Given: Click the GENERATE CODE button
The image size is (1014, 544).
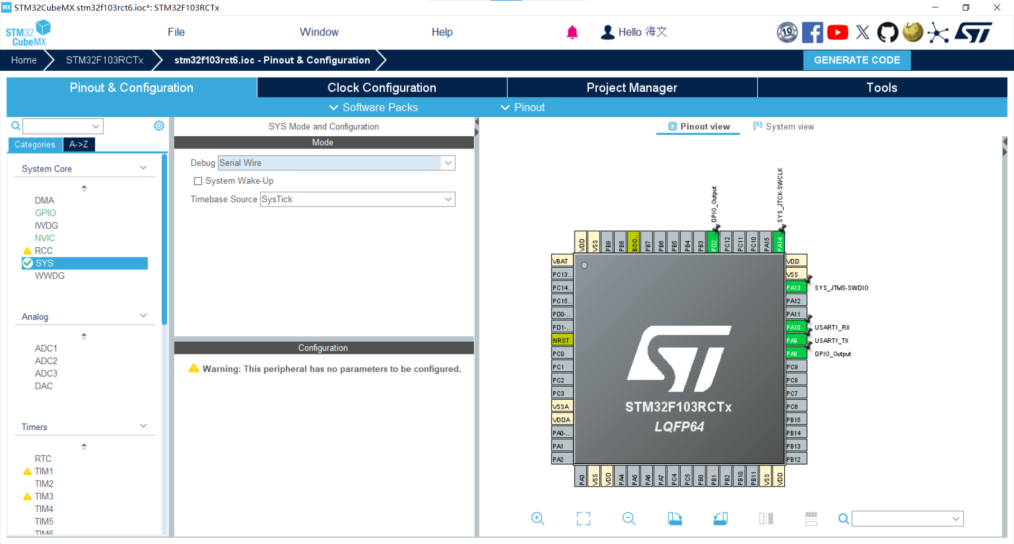Looking at the screenshot, I should (857, 60).
